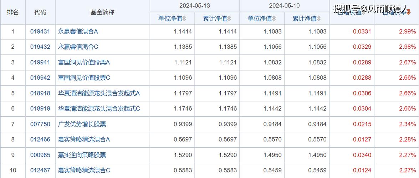
Task: Open the 永赢睿信混合A fund page
Action: click(x=78, y=31)
